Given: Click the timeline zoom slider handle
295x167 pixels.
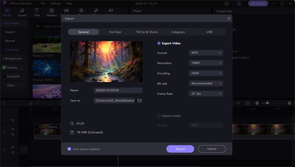Looking at the screenshot, I should tap(267, 103).
